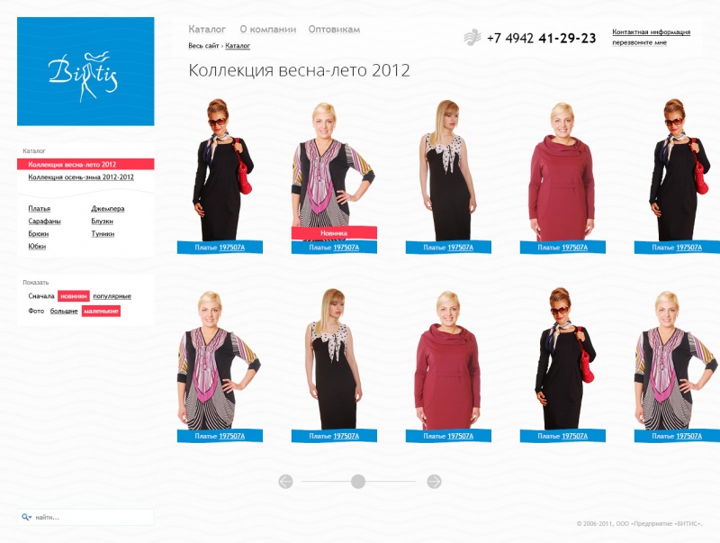Viewport: 720px width, 543px height.
Task: Click перезвоните мне callback link
Action: [x=639, y=42]
